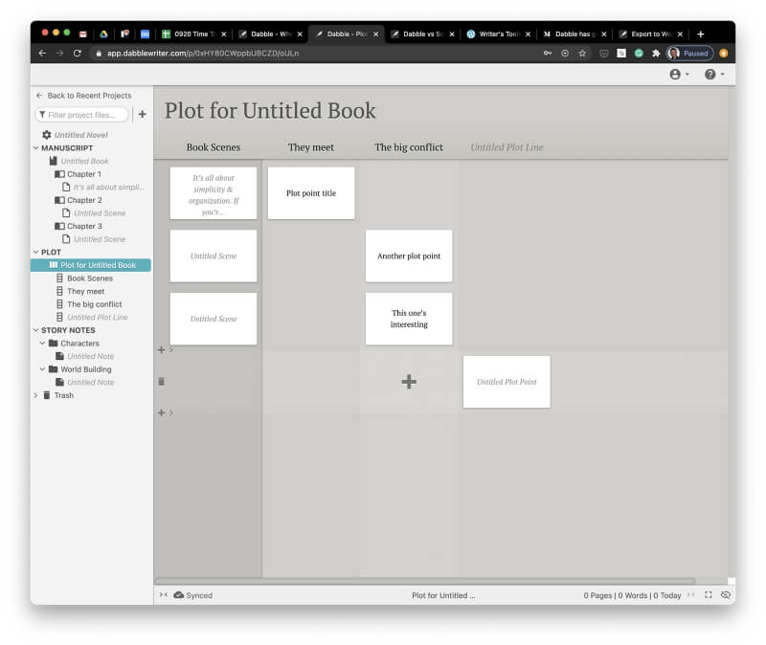The width and height of the screenshot is (766, 645).
Task: Toggle the crossed-out eye focus mode icon
Action: (x=726, y=594)
